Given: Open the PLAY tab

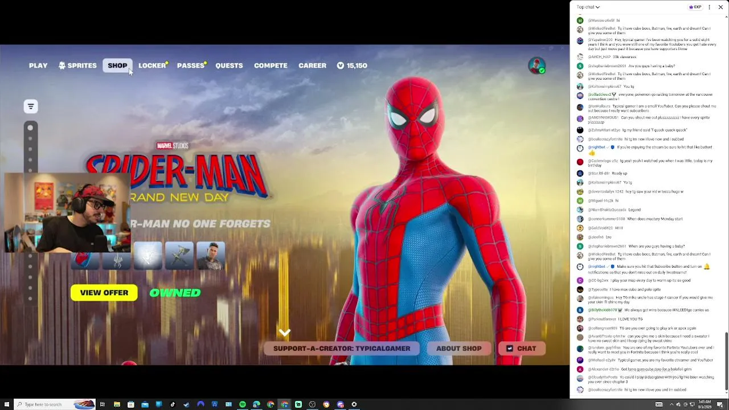Looking at the screenshot, I should pyautogui.click(x=38, y=65).
